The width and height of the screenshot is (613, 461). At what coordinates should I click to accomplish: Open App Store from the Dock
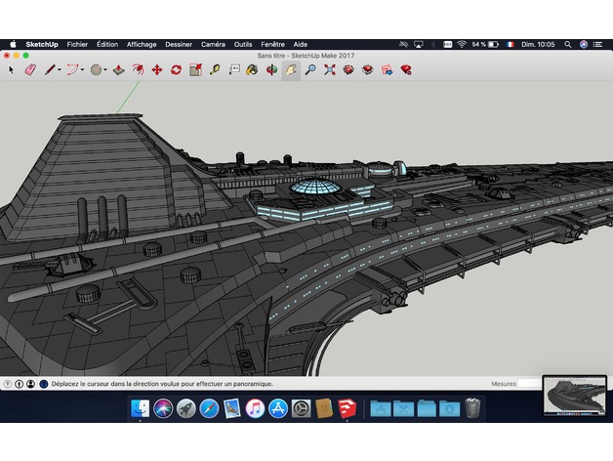278,408
